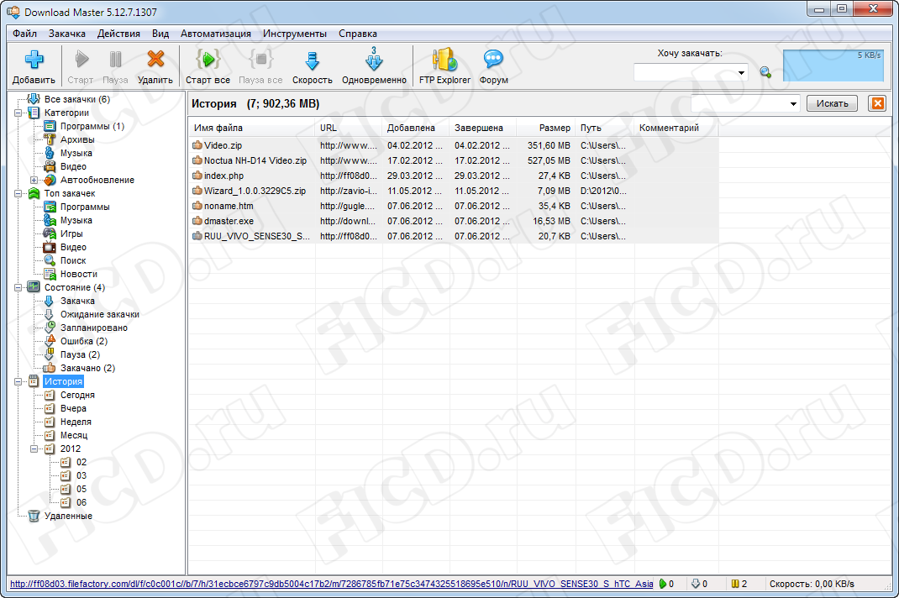899x598 pixels.
Task: Click the Одновременно simultaneous downloads icon
Action: click(374, 59)
